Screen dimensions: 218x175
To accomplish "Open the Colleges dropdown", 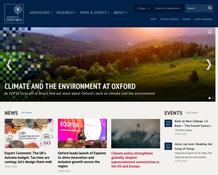I will pyautogui.click(x=143, y=8).
